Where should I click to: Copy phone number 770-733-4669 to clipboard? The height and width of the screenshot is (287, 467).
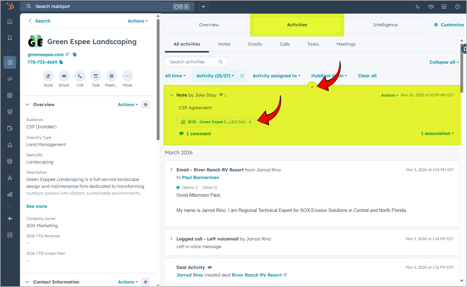(x=61, y=62)
